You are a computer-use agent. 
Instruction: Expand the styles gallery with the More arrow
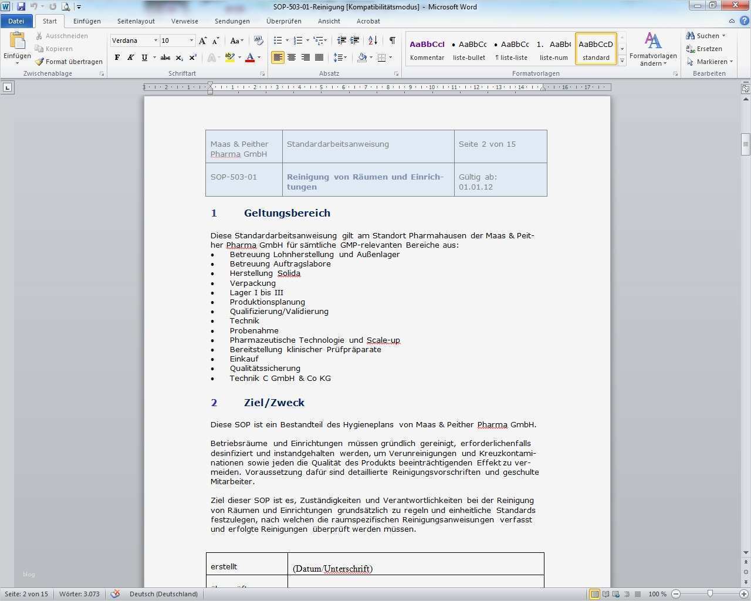pos(622,61)
